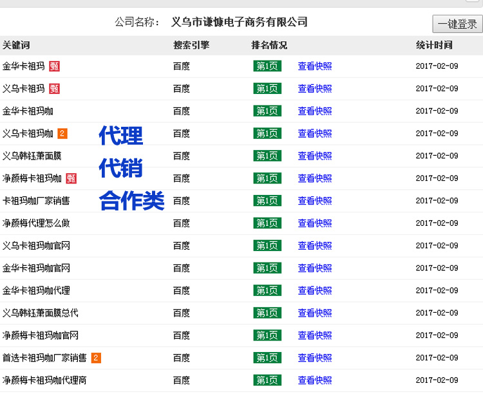The width and height of the screenshot is (483, 399).
Task: Click the 统计时间 column header
Action: tap(434, 45)
